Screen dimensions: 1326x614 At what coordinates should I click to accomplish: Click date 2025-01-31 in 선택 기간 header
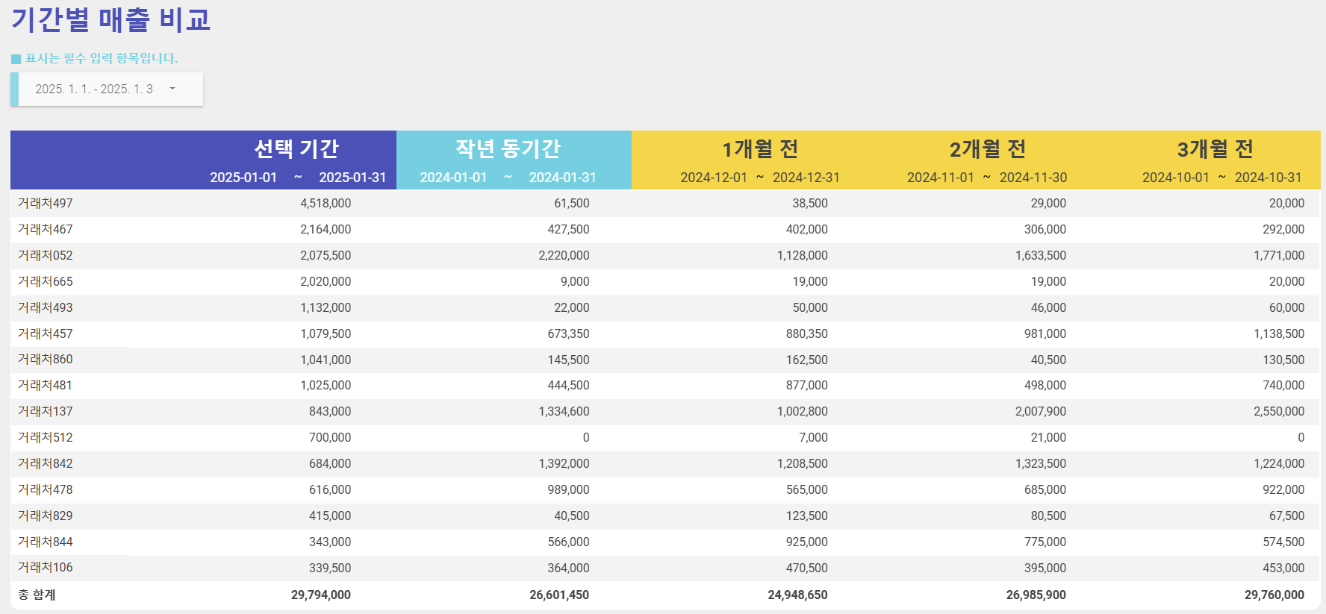(352, 178)
